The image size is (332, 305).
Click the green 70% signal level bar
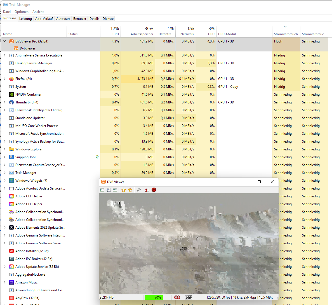(154, 297)
